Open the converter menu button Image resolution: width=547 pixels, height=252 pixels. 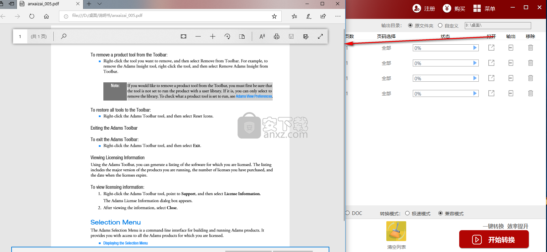pos(484,9)
